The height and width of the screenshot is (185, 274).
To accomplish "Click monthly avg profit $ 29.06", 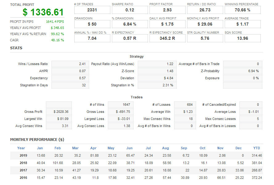I will (x=205, y=24).
